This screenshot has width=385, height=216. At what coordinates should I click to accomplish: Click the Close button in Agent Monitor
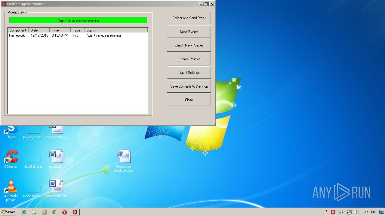[x=189, y=100]
